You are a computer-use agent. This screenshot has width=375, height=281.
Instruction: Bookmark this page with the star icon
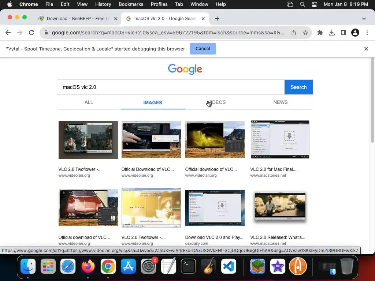pyautogui.click(x=305, y=33)
